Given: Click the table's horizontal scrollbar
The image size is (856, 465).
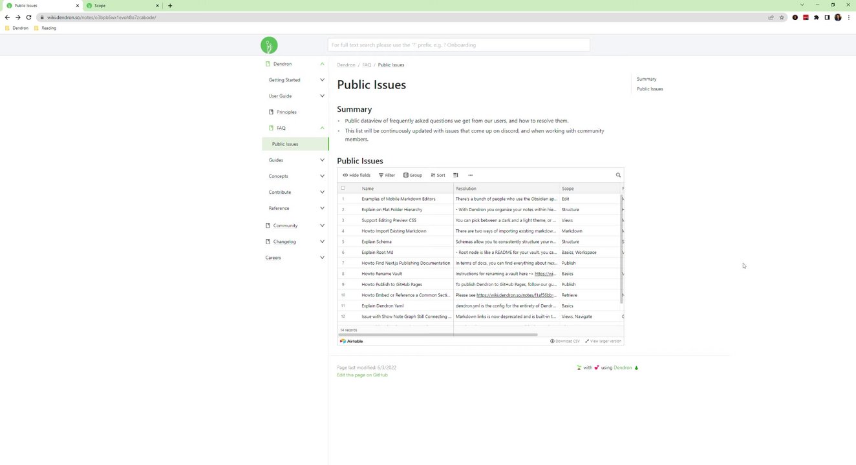Looking at the screenshot, I should [x=438, y=335].
